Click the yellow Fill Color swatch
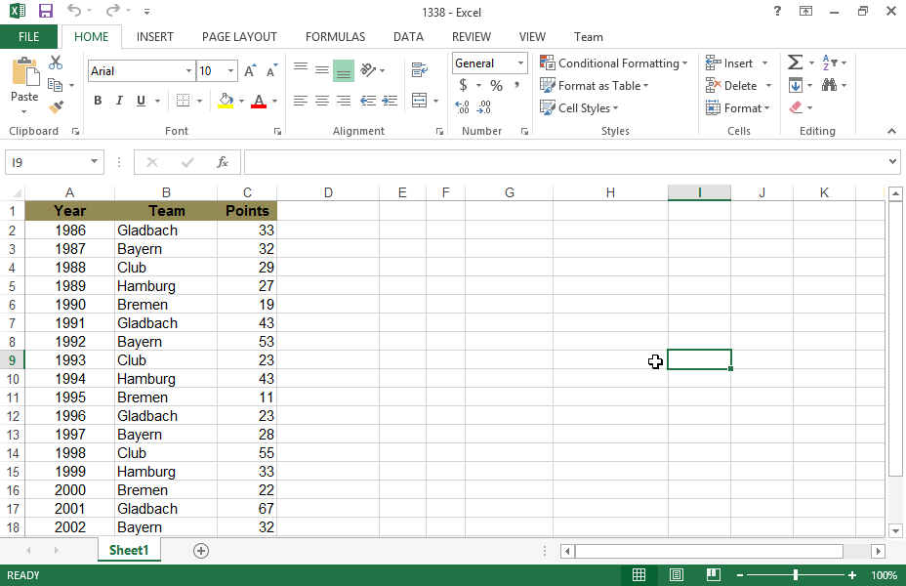 226,101
